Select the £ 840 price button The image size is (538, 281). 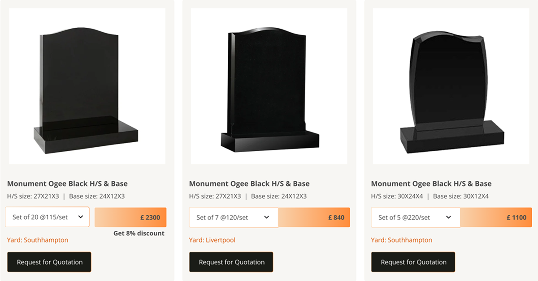click(314, 217)
